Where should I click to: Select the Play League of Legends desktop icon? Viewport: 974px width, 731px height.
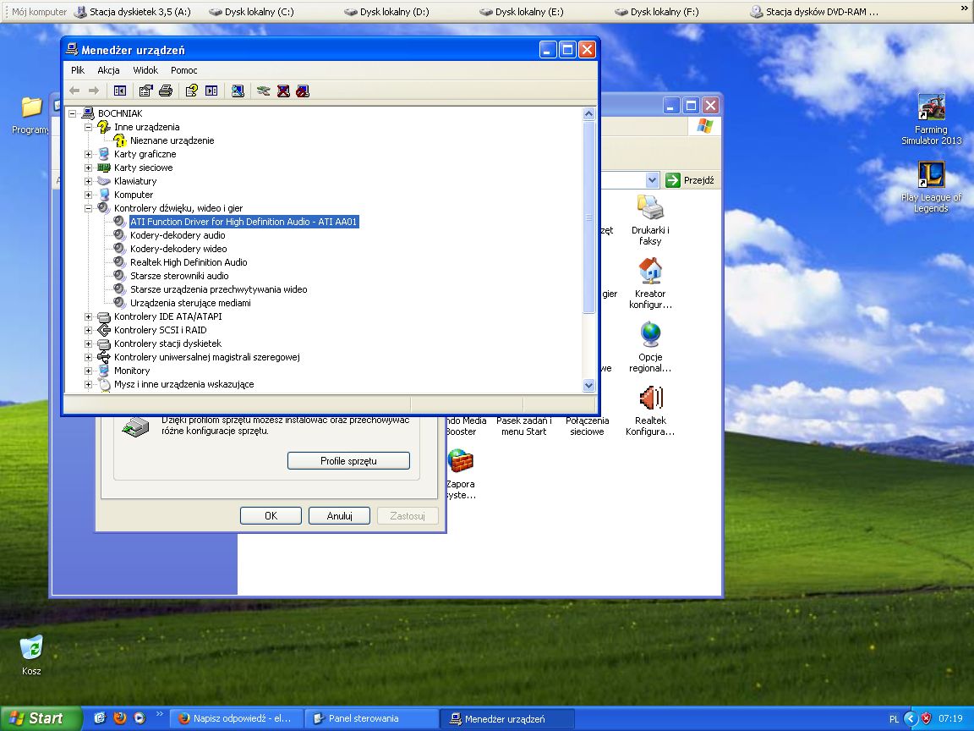pos(931,186)
